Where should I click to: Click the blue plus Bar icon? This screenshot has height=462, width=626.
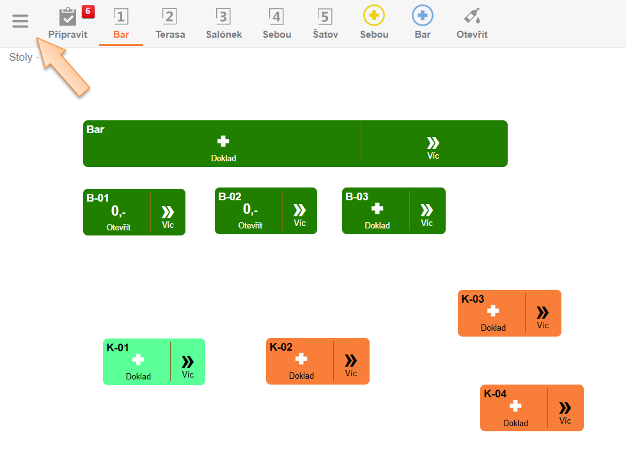pos(422,15)
